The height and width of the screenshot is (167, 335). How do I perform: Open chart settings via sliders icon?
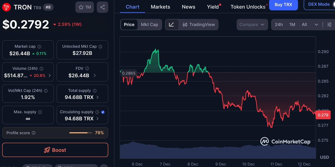click(x=330, y=25)
